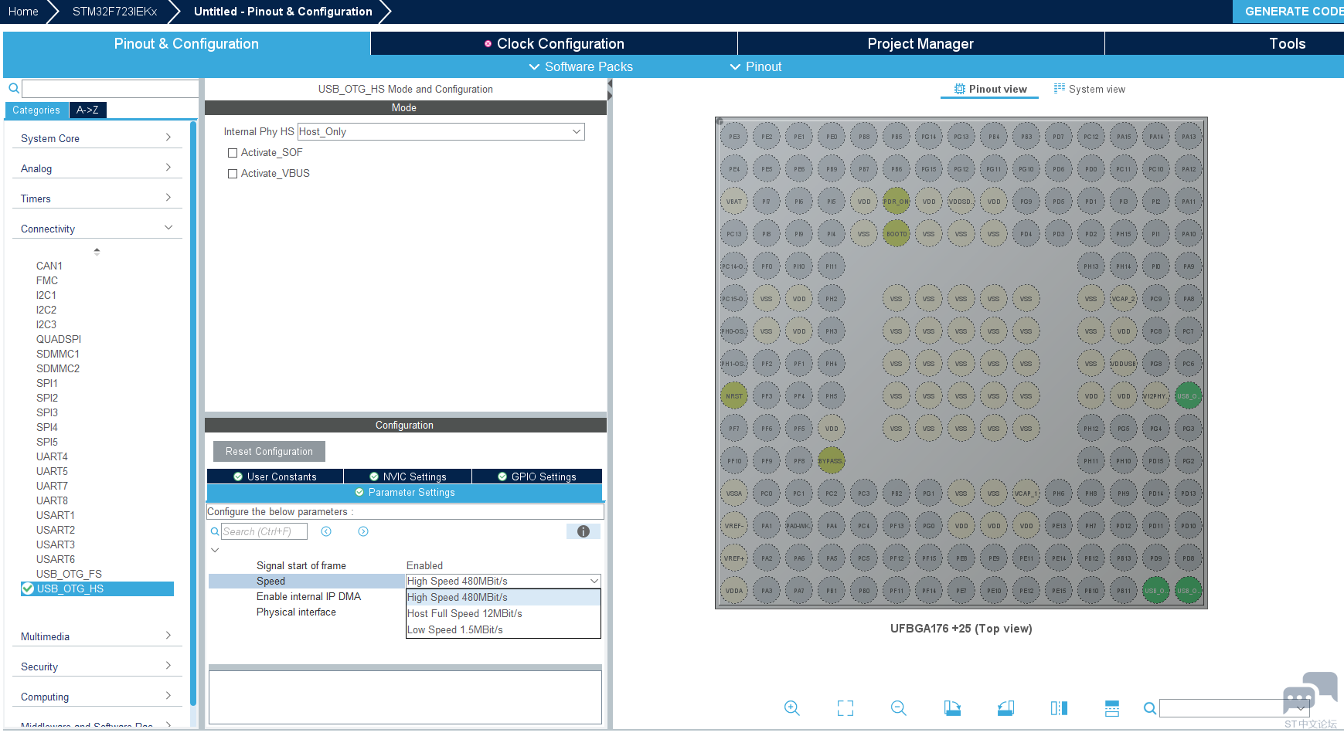Click GENERATE CODE button
Image resolution: width=1344 pixels, height=736 pixels.
point(1288,12)
